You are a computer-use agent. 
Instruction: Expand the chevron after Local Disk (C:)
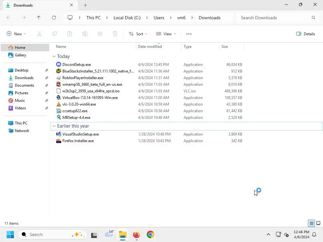[x=147, y=18]
